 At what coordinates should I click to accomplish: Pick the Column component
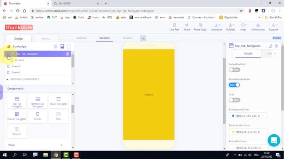pos(17,131)
